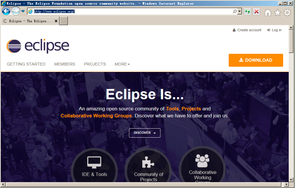The height and width of the screenshot is (188, 295).
Task: Click the Eclipse logo
Action: click(38, 46)
